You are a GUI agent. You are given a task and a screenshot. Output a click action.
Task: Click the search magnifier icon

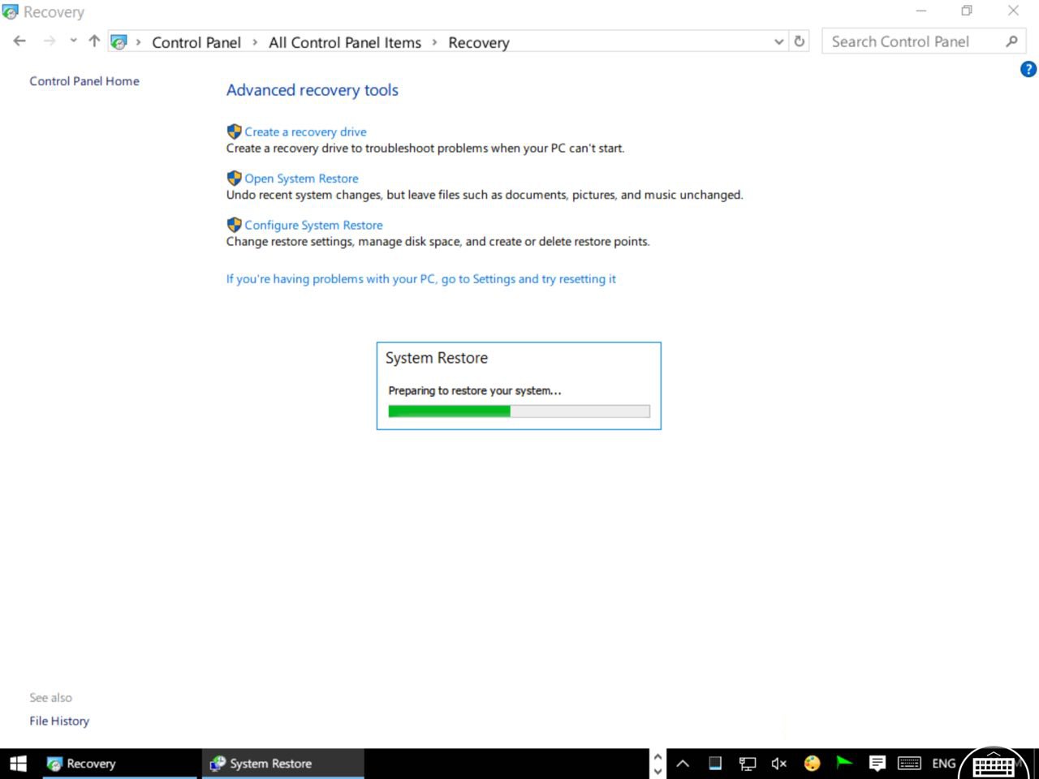pos(1011,41)
